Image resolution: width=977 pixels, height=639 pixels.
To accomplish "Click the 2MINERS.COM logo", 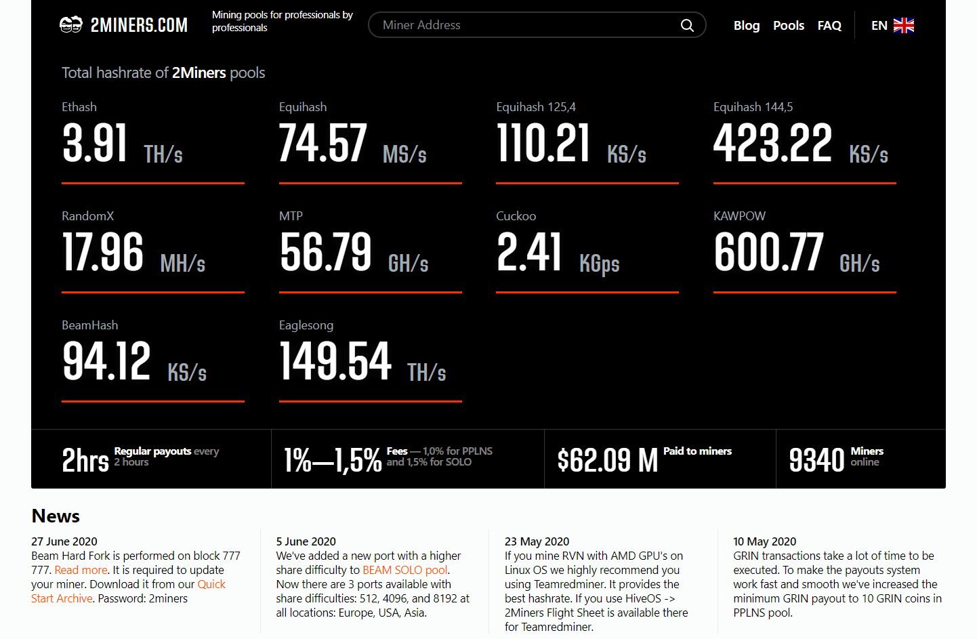I will pos(124,24).
